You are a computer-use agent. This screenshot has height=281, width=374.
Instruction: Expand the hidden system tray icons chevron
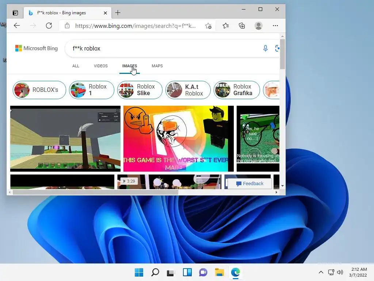[321, 272]
